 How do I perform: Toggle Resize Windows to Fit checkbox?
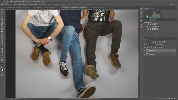(17, 4)
